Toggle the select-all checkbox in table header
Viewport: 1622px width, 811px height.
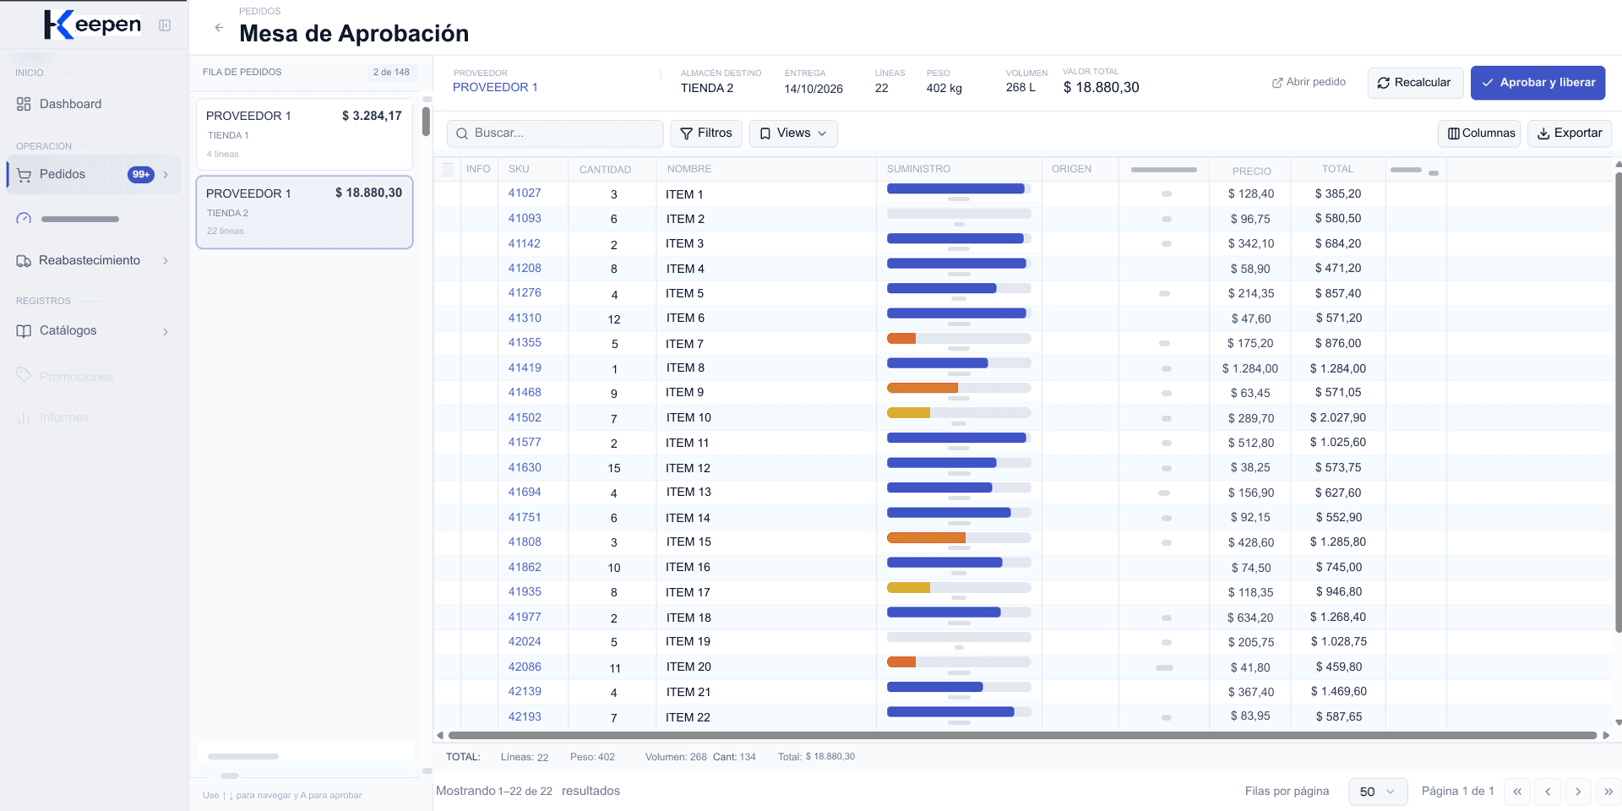(x=448, y=169)
